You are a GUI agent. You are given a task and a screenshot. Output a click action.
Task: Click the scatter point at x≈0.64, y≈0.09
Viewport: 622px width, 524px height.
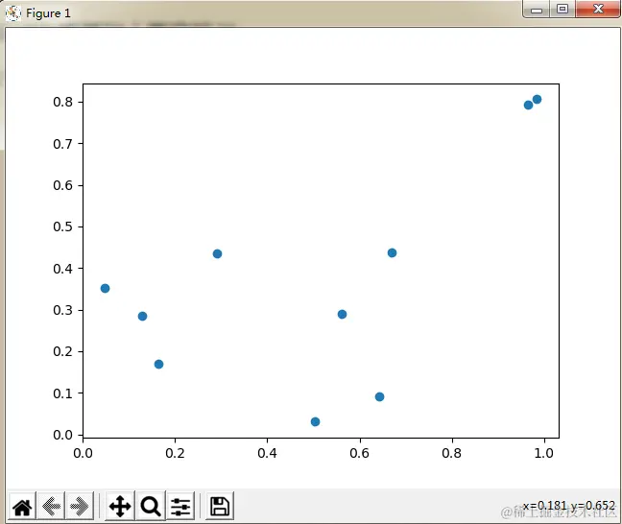[379, 396]
